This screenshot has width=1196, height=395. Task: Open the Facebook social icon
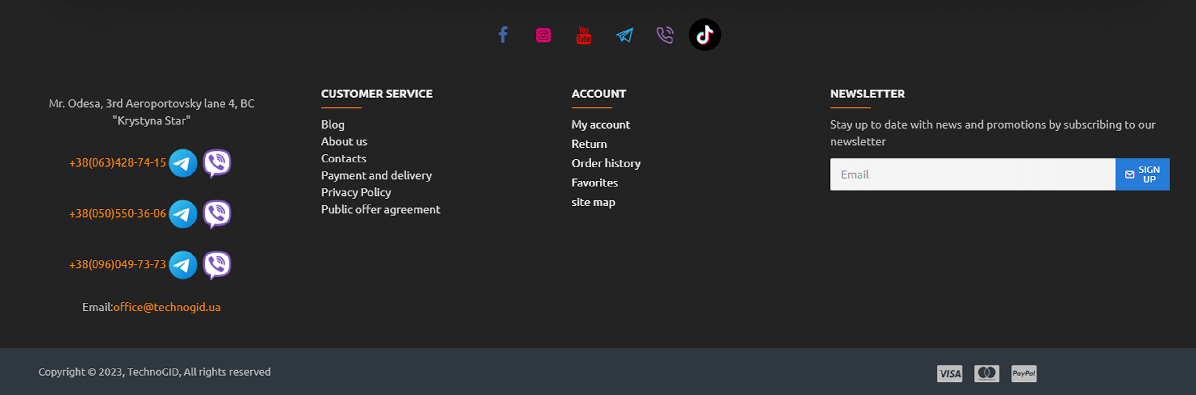tap(503, 35)
